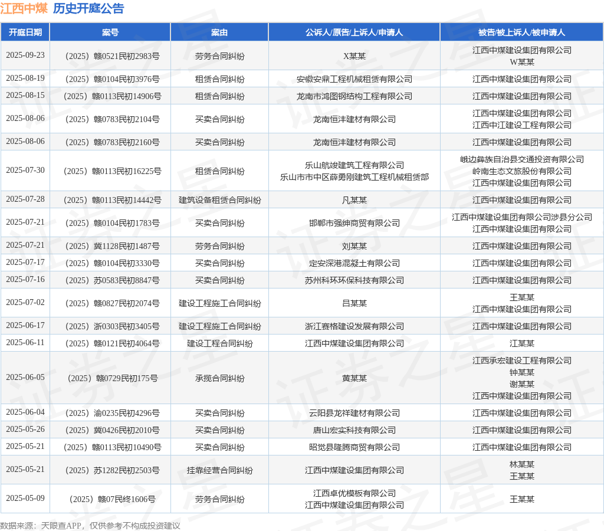Click the hearing date 2025-07-28
This screenshot has height=531, width=604.
point(25,199)
